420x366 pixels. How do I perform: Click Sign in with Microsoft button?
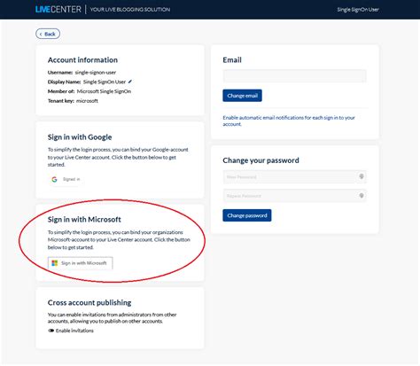coord(81,263)
